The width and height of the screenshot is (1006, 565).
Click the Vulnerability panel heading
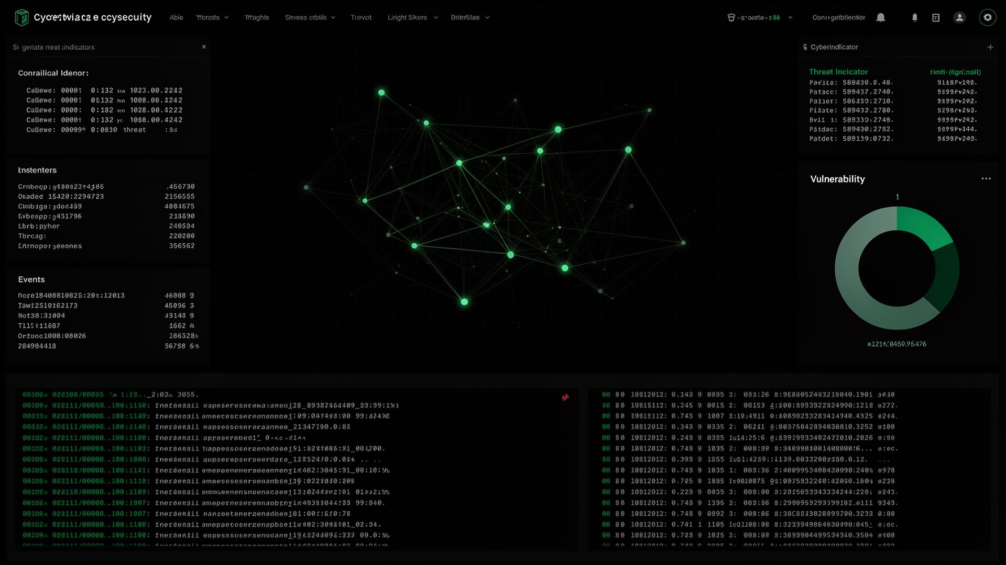[837, 179]
